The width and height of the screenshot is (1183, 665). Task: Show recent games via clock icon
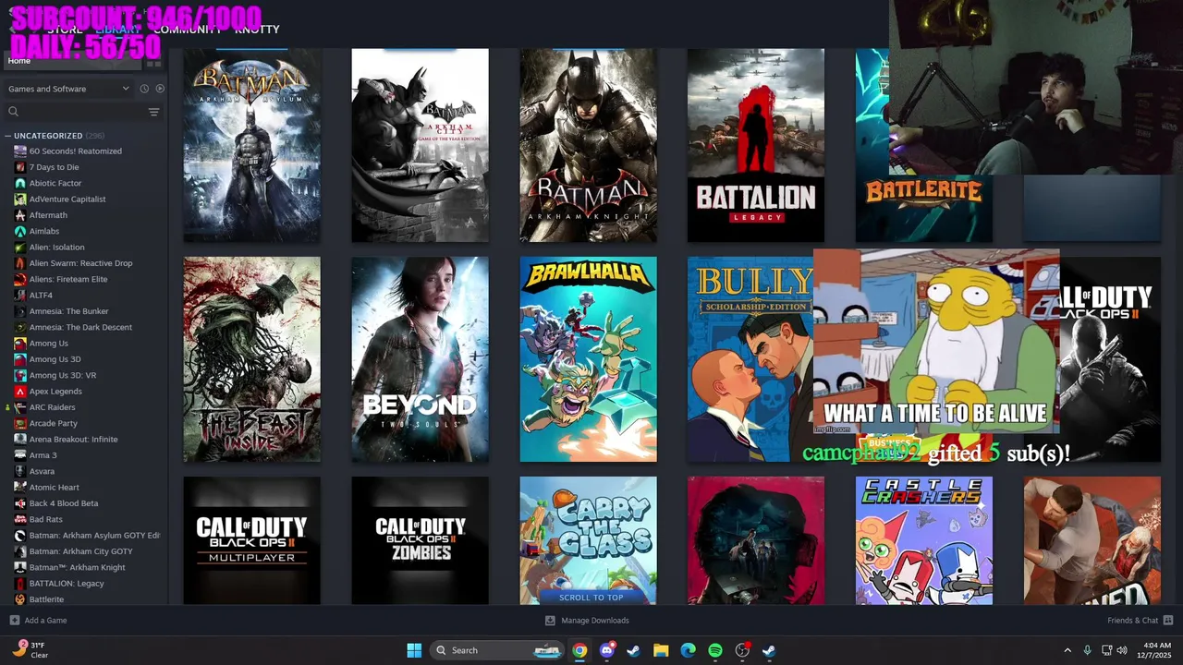(x=144, y=89)
